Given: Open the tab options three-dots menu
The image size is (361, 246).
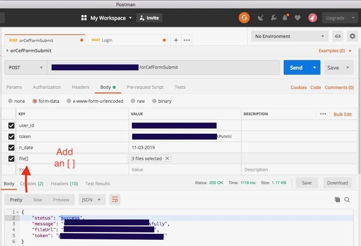Looking at the screenshot, I should (x=187, y=40).
